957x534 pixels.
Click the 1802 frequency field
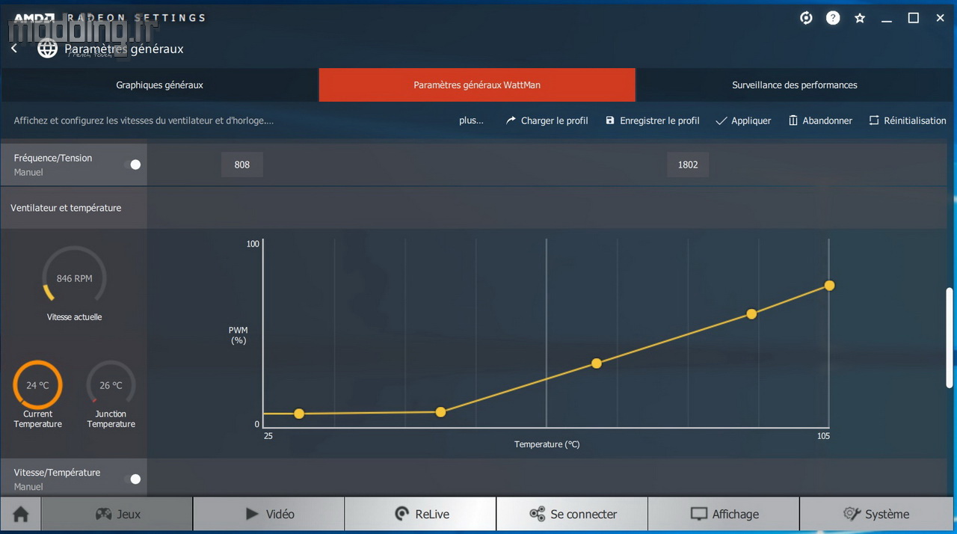[688, 165]
